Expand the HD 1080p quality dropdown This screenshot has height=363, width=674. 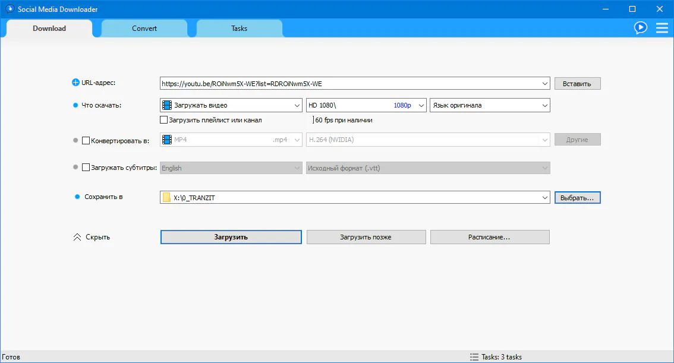421,105
